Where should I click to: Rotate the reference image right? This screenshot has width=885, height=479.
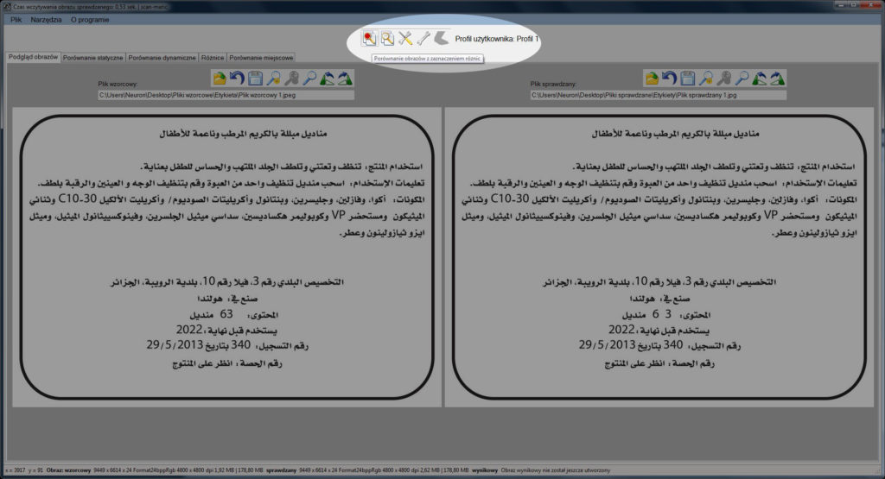point(345,79)
